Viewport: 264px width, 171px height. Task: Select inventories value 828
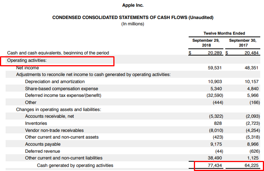pos(218,123)
